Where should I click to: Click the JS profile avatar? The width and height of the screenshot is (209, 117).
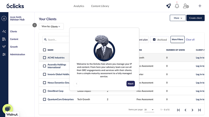point(4,18)
